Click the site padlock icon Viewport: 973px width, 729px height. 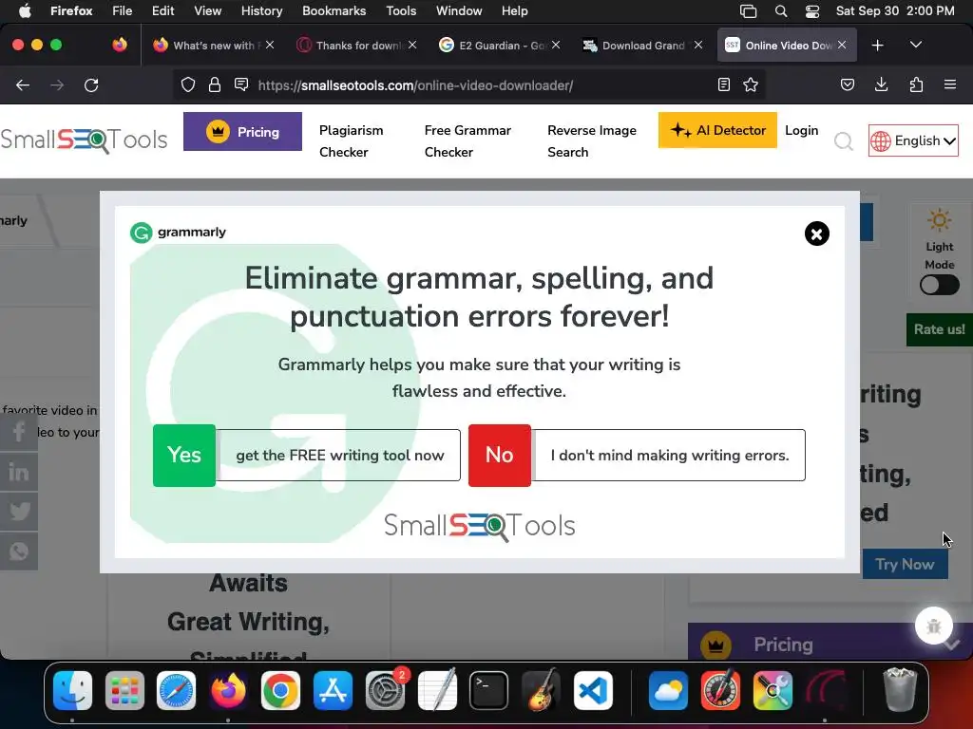pos(215,84)
